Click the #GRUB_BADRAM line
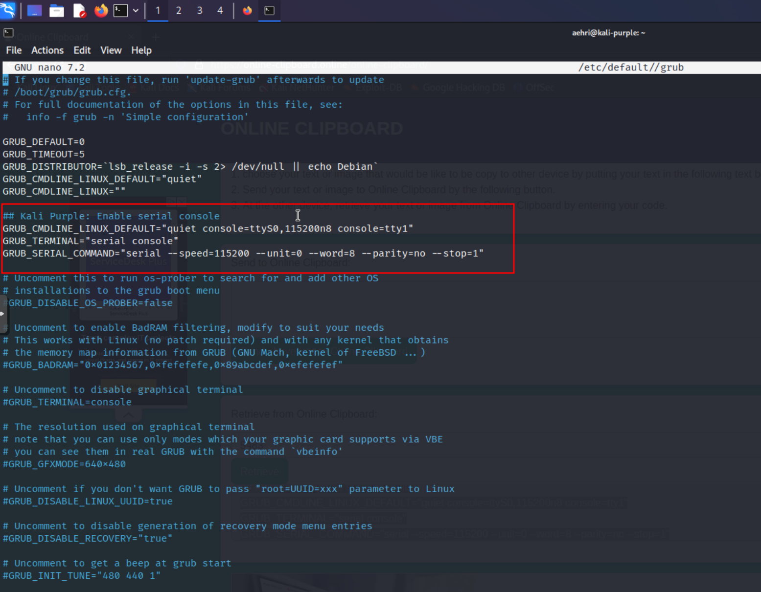This screenshot has height=592, width=761. [173, 365]
